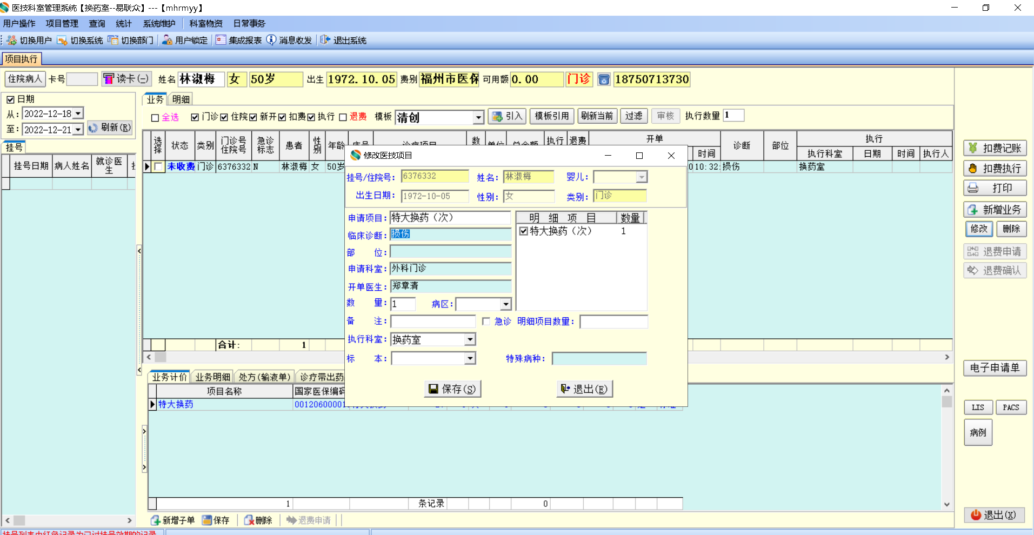The image size is (1034, 535).
Task: Toggle the 执行 filter checkbox
Action: click(x=311, y=117)
